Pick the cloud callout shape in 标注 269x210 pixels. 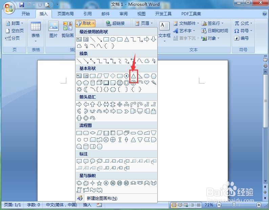tap(99, 161)
